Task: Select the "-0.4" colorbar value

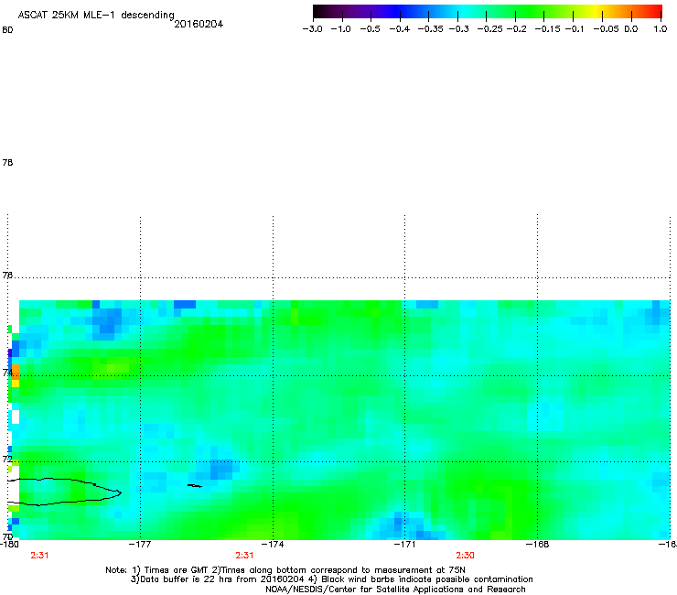Action: tap(400, 29)
